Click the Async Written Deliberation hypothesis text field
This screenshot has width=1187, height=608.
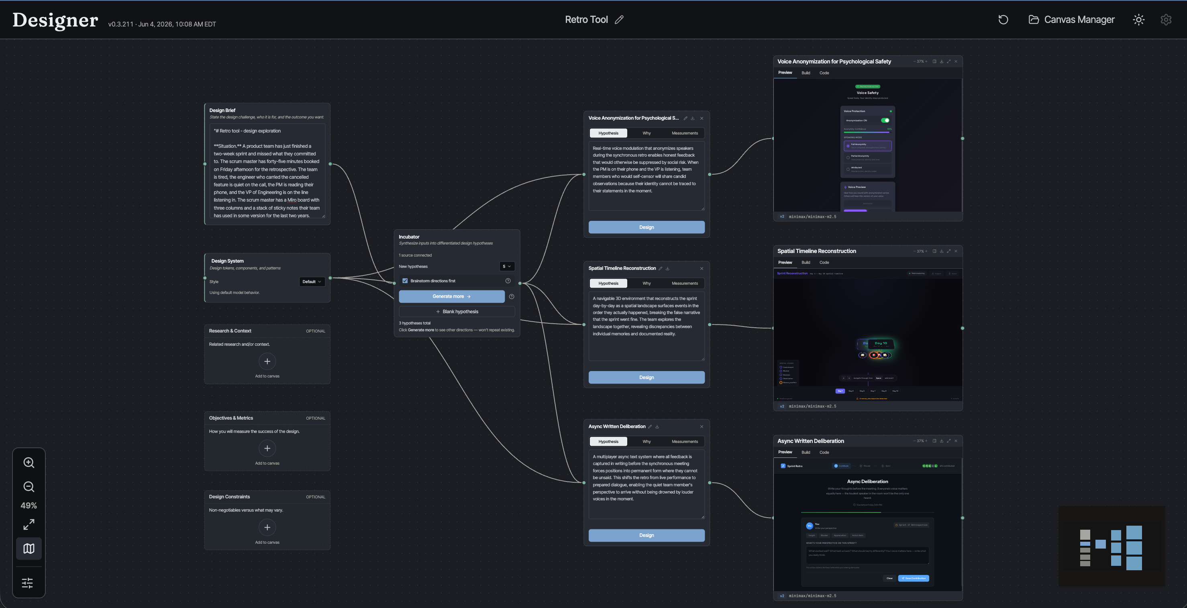coord(647,484)
